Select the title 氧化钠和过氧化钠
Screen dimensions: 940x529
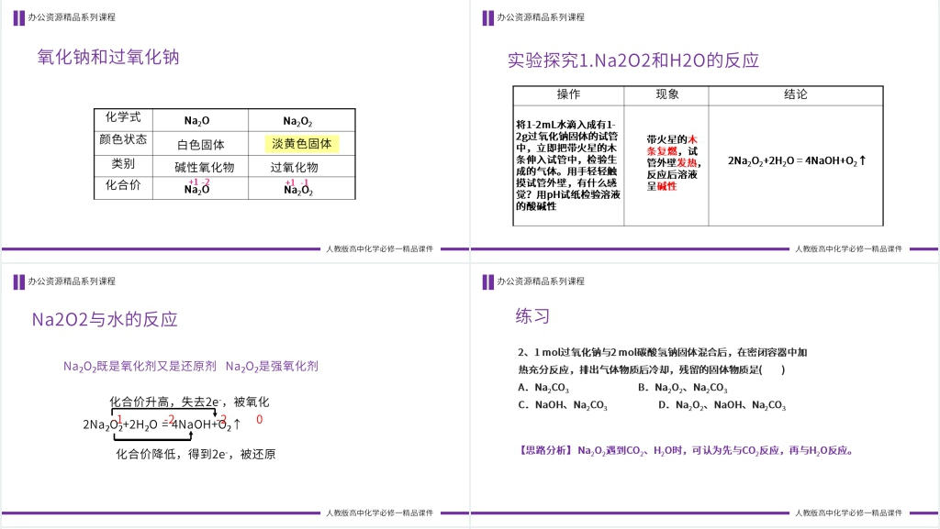coord(107,57)
